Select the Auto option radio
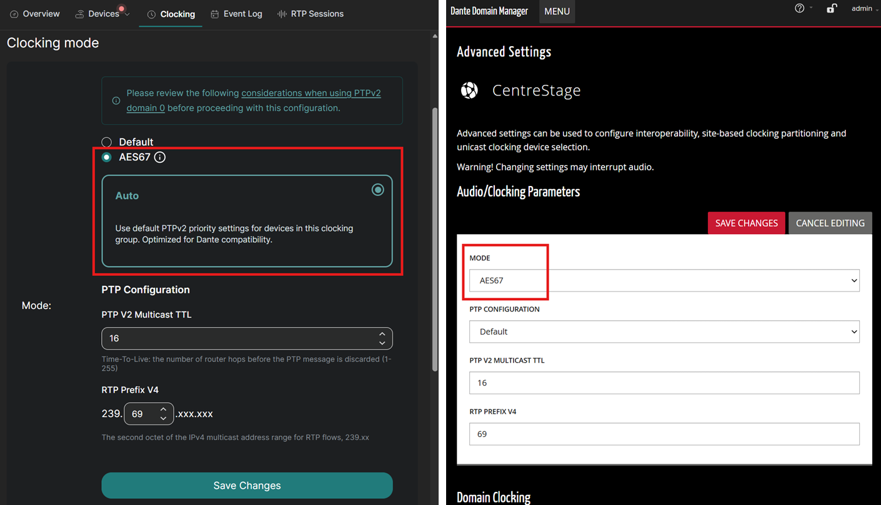The width and height of the screenshot is (881, 505). [x=378, y=190]
